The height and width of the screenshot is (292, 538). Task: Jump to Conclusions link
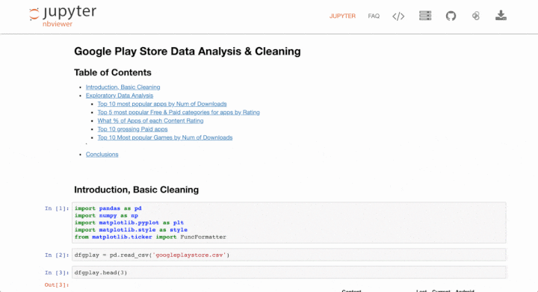(x=102, y=155)
